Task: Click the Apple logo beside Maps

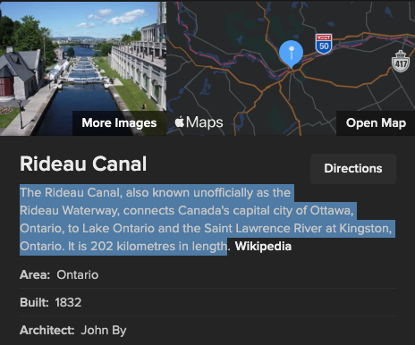Action: [x=180, y=122]
